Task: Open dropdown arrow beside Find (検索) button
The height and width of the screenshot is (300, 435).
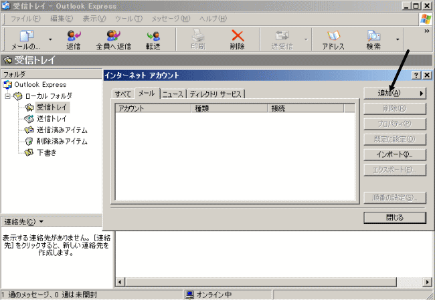Action: [x=398, y=39]
